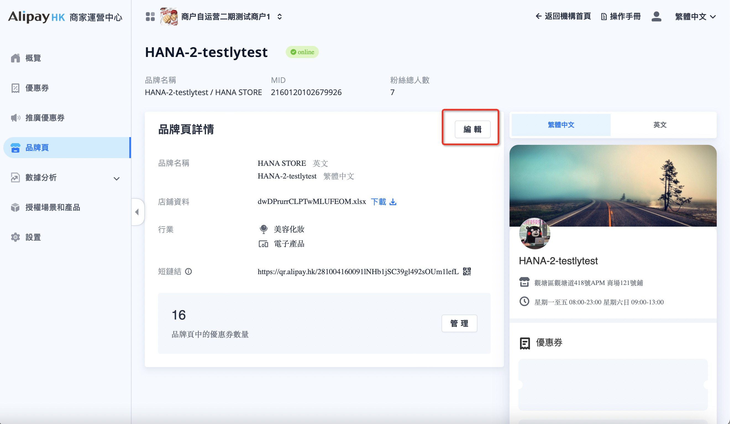Image resolution: width=730 pixels, height=424 pixels.
Task: Open the QR code icon beside short link
Action: 467,271
